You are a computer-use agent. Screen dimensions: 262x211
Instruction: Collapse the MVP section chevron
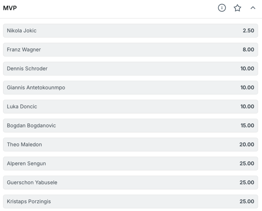coord(253,8)
